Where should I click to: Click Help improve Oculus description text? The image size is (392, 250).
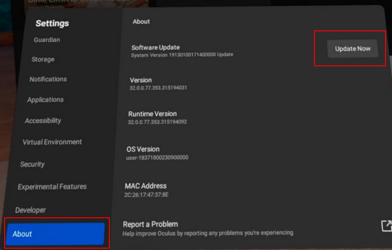(x=208, y=233)
